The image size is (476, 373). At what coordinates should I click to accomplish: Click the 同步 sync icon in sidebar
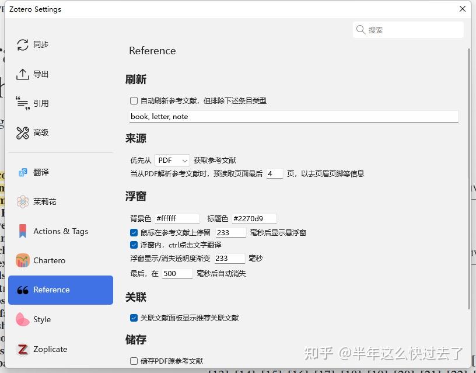pos(22,44)
